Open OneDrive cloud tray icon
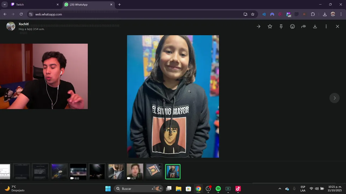The width and height of the screenshot is (346, 194). click(x=287, y=189)
